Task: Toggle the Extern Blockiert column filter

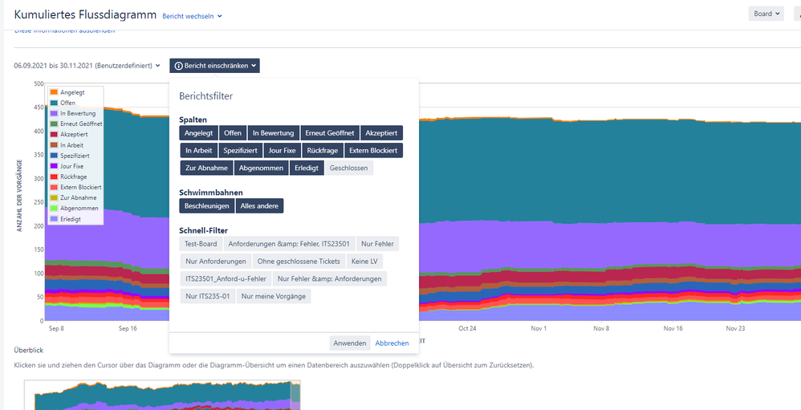Action: [x=373, y=151]
